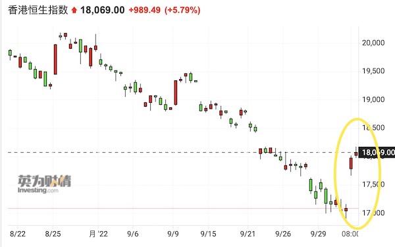Select the 9/9 date on the time axis

pyautogui.click(x=172, y=234)
